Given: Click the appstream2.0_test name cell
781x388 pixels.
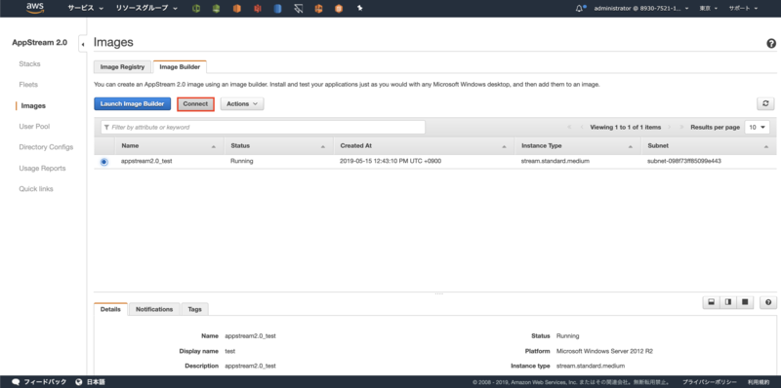Looking at the screenshot, I should (x=146, y=161).
